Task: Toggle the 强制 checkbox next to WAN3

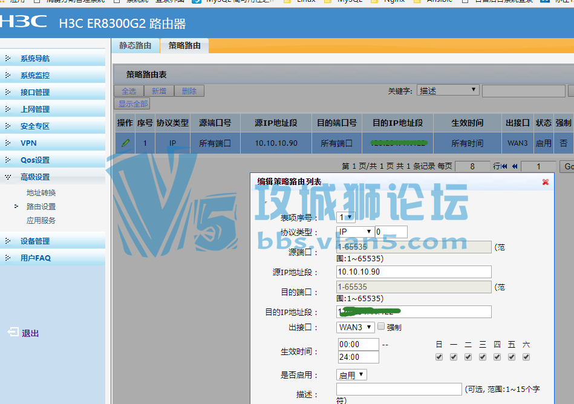Action: [x=381, y=326]
